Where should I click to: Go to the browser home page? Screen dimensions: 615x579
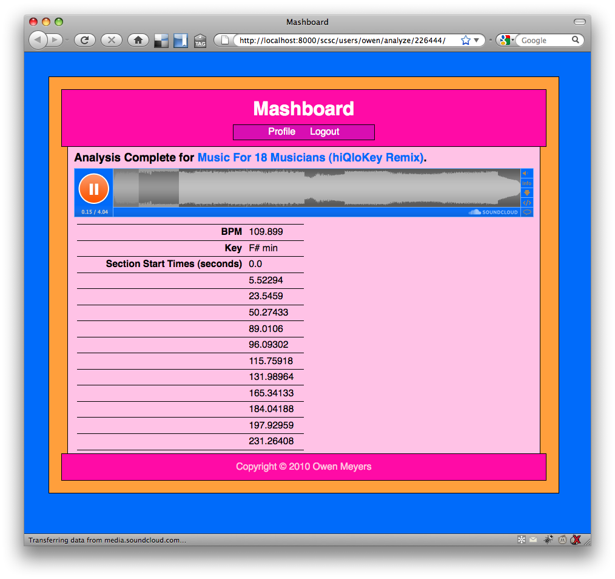point(138,41)
